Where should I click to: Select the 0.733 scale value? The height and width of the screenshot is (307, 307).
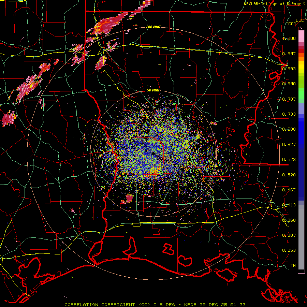click(x=289, y=114)
